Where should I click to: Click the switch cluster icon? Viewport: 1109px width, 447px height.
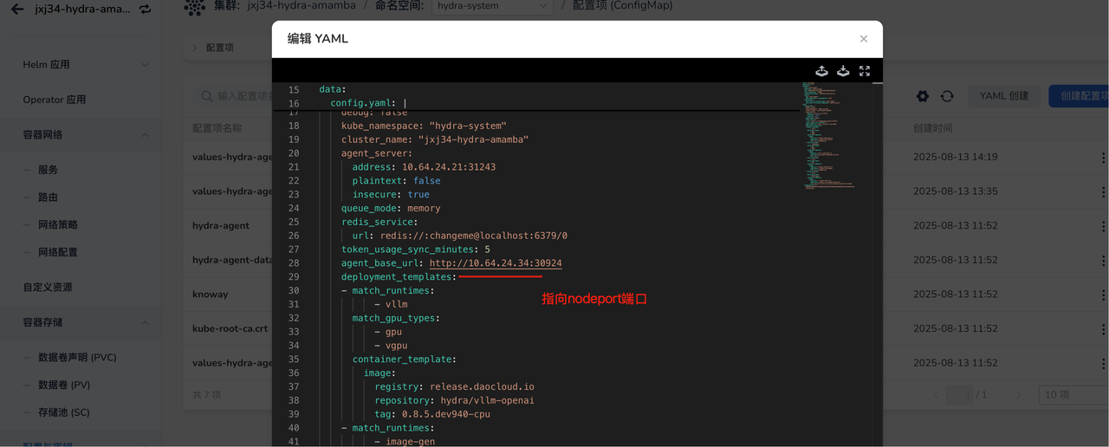point(145,10)
